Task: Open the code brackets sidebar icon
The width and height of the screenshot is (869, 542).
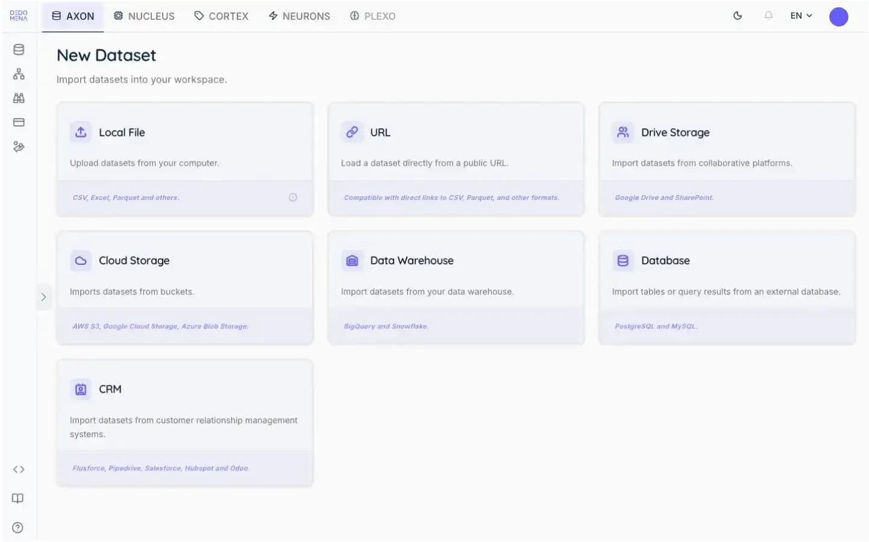Action: [x=19, y=469]
